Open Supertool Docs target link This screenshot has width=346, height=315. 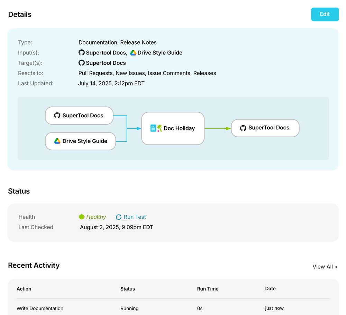click(106, 63)
